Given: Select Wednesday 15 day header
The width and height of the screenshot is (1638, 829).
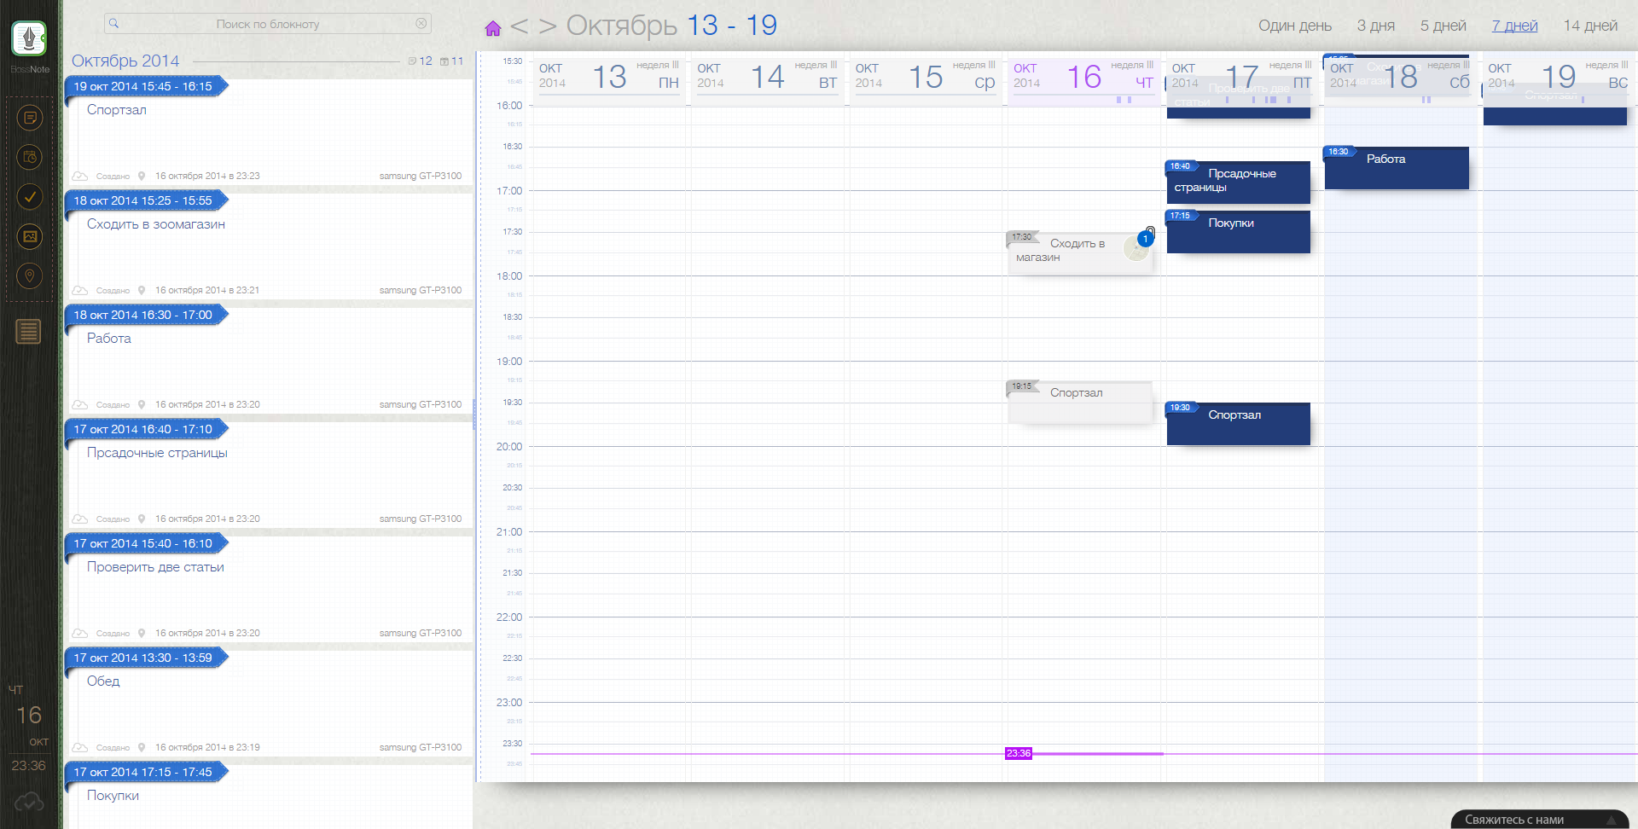Looking at the screenshot, I should (x=925, y=77).
